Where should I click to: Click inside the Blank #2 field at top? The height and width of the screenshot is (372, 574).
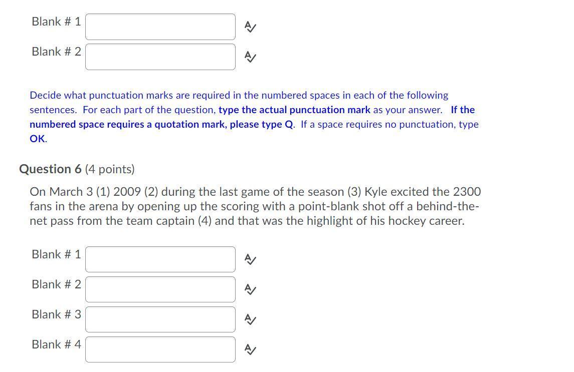click(x=160, y=57)
